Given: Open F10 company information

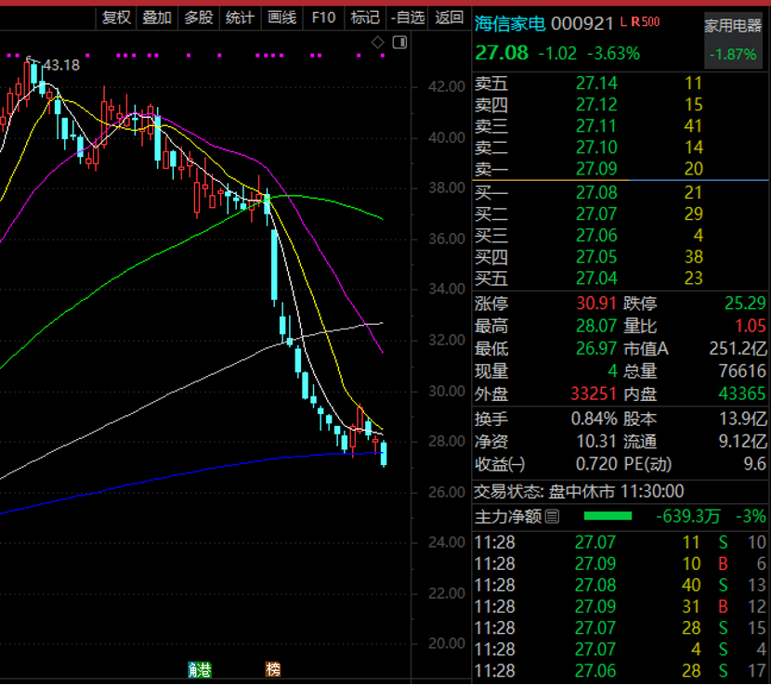Looking at the screenshot, I should click(323, 17).
